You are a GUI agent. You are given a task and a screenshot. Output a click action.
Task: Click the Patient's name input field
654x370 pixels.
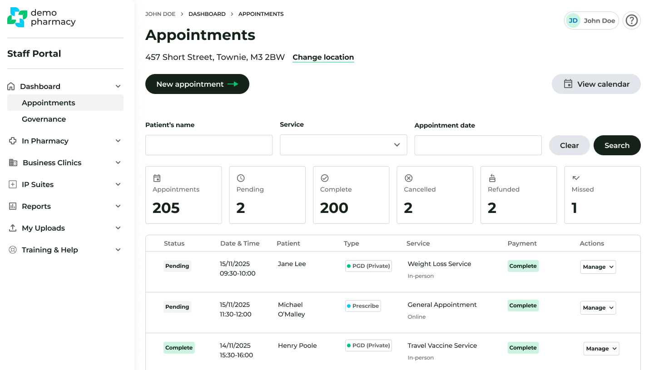(208, 145)
